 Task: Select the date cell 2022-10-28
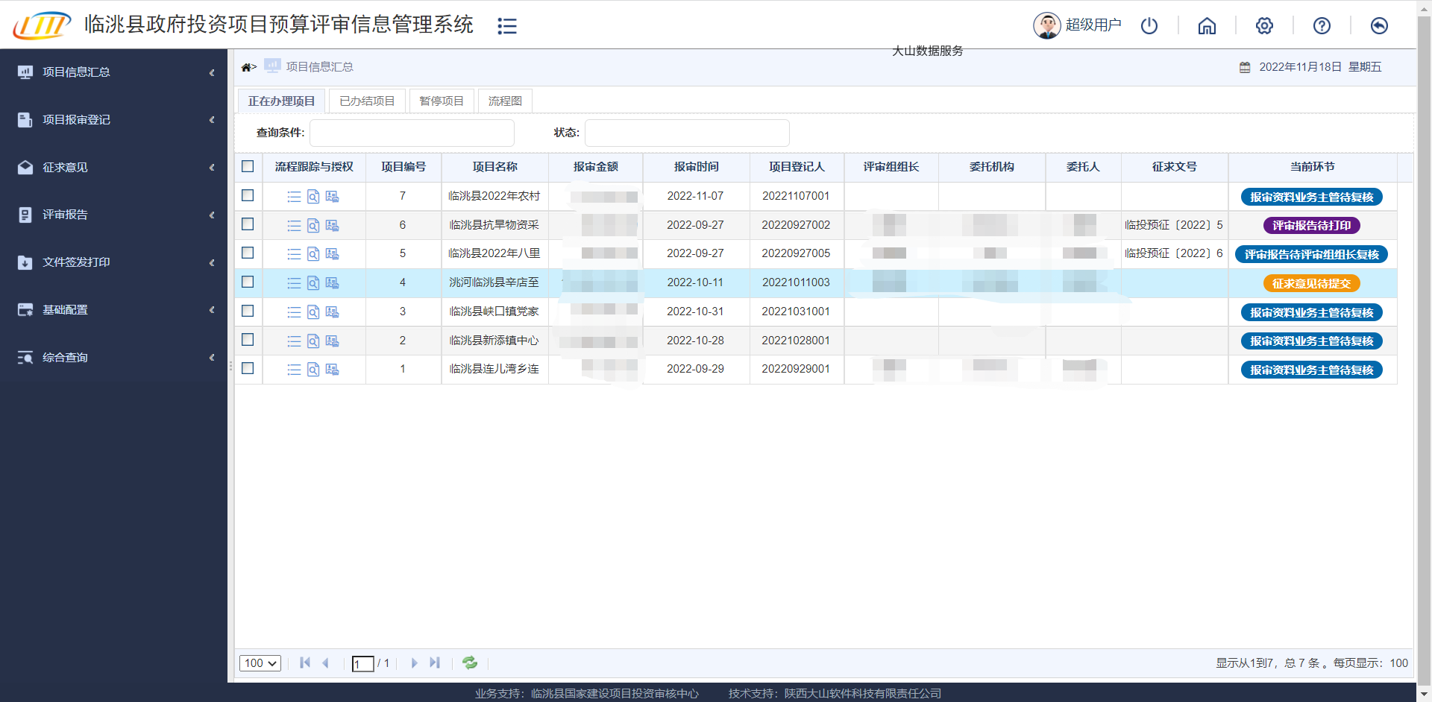pos(695,341)
